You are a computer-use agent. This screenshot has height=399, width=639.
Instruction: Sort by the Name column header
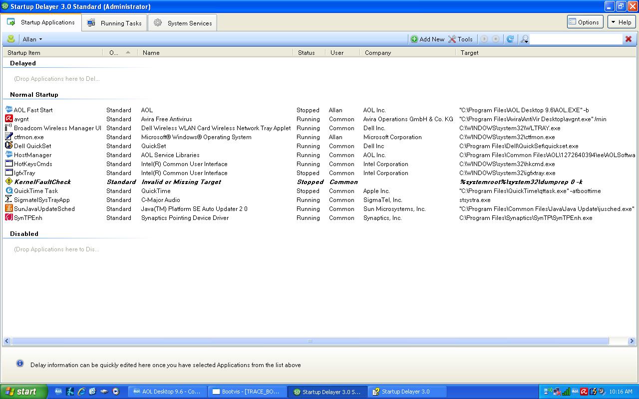pos(215,52)
